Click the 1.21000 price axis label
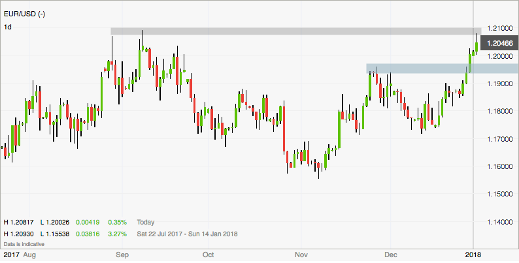Viewport: 519px width, 263px height. [x=500, y=29]
